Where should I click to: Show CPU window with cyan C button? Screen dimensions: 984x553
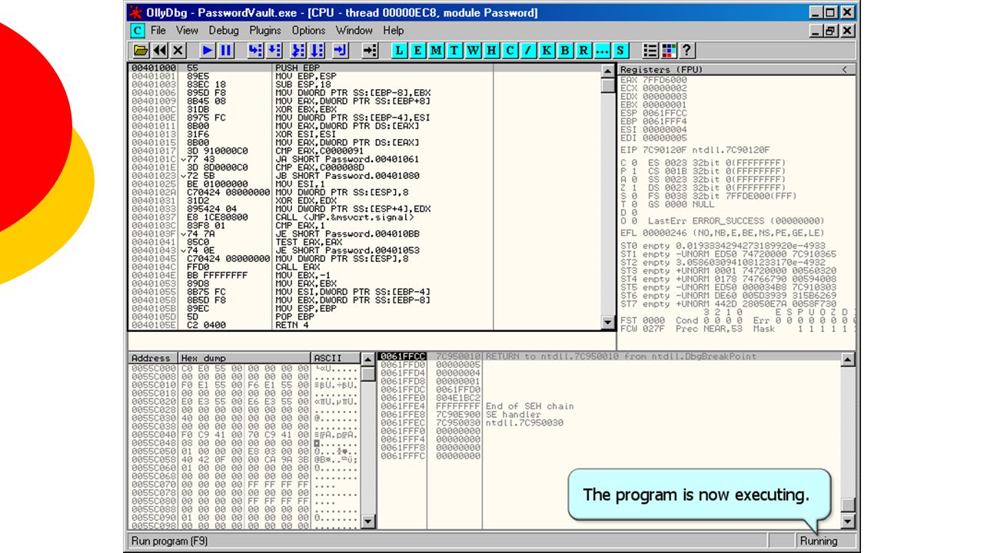click(510, 51)
